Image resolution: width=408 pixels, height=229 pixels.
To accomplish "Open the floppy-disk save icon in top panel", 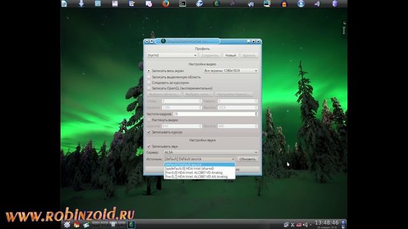I will (x=115, y=3).
